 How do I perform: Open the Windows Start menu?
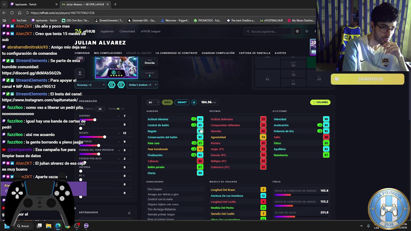click(7, 226)
